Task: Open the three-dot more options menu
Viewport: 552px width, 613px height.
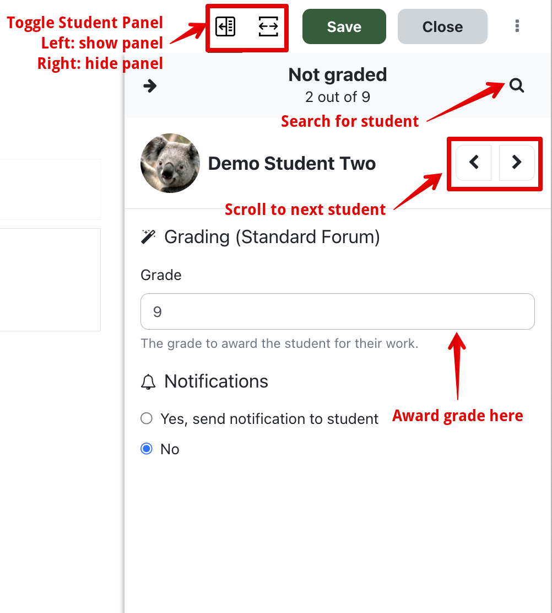Action: tap(517, 26)
